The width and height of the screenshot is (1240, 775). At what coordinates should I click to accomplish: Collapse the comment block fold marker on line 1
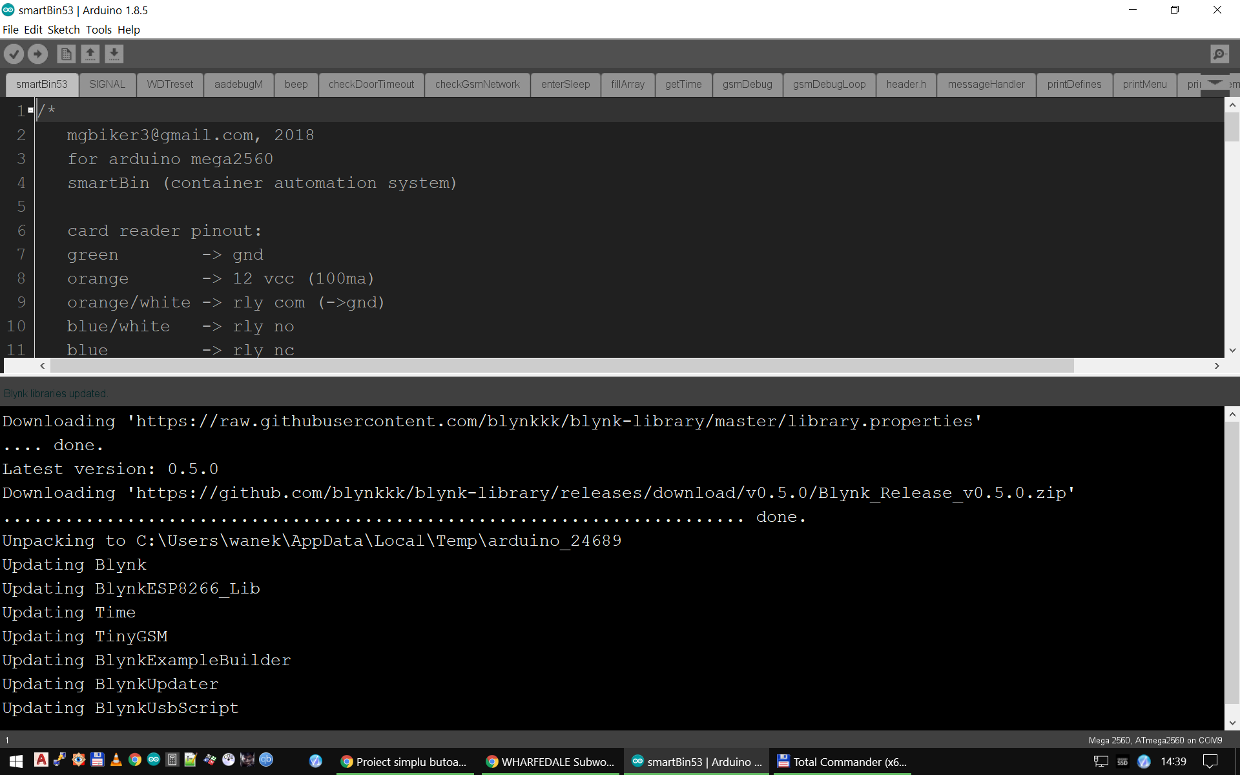tap(30, 110)
